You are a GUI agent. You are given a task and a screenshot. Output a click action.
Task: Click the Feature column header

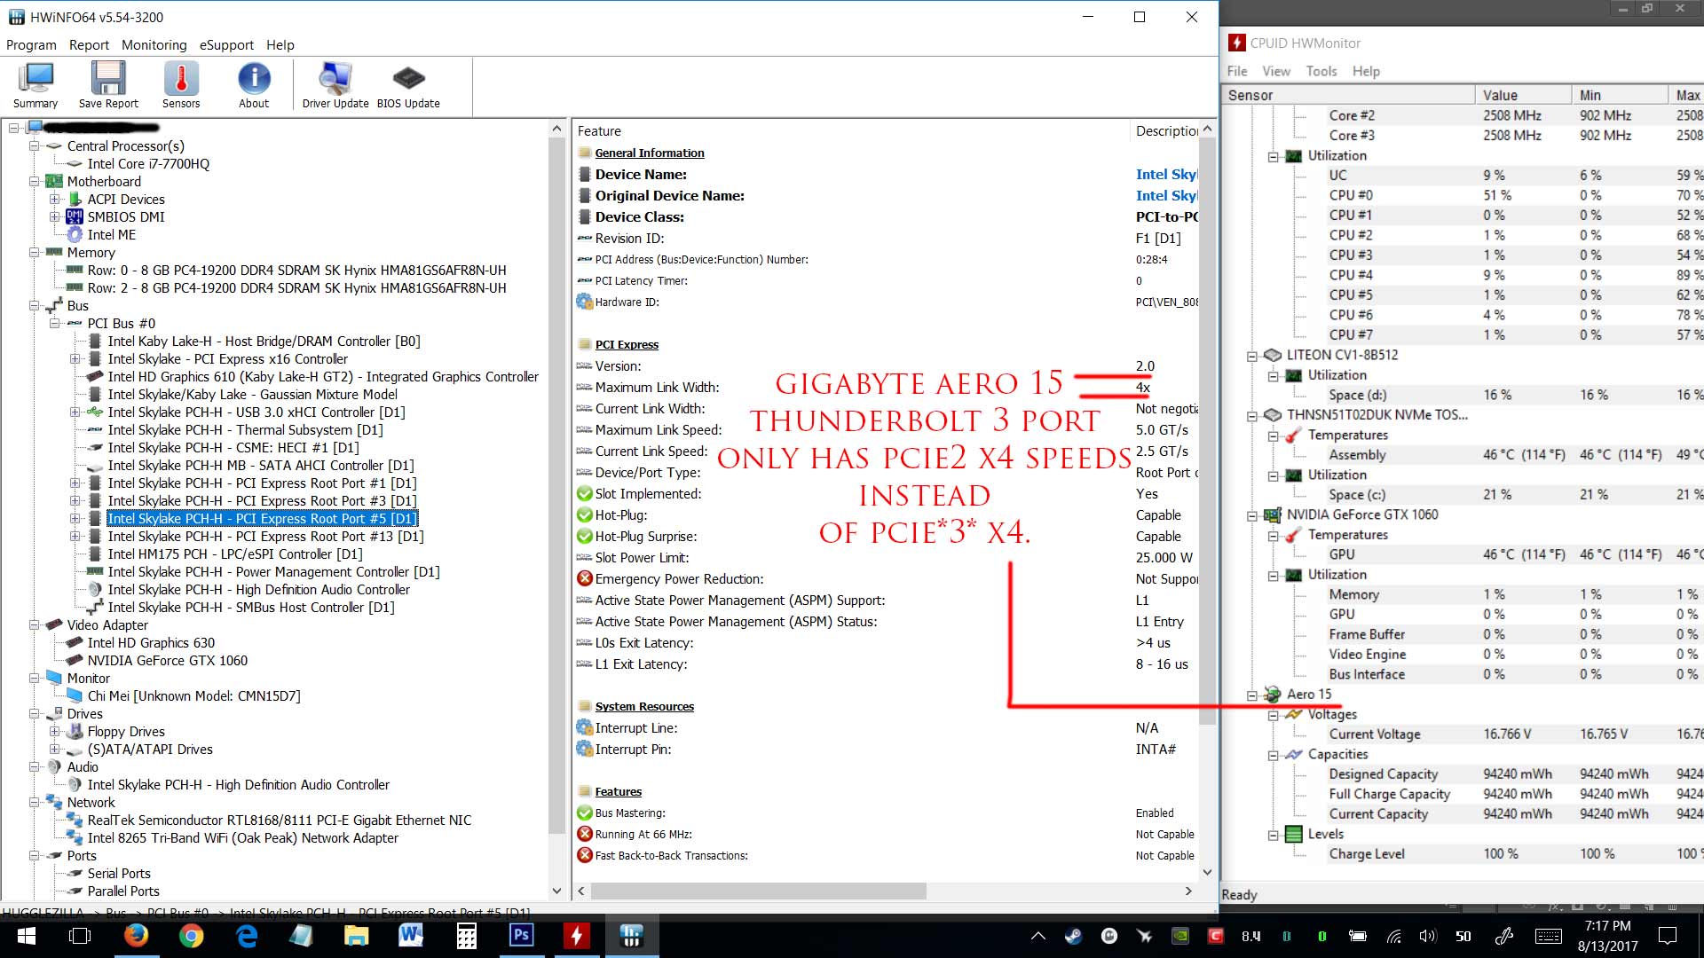pyautogui.click(x=850, y=131)
